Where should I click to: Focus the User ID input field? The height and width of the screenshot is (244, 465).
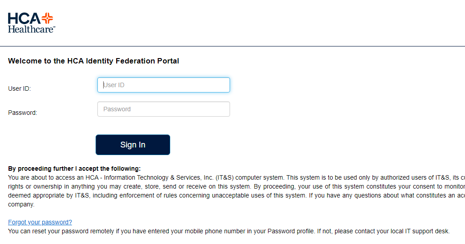click(163, 85)
